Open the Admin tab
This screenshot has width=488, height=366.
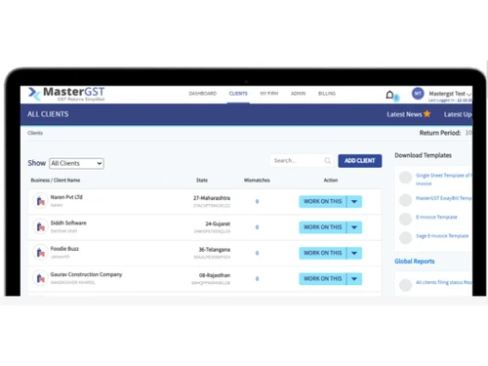pyautogui.click(x=298, y=94)
